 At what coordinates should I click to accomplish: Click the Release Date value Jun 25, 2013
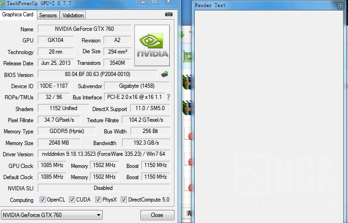56,63
